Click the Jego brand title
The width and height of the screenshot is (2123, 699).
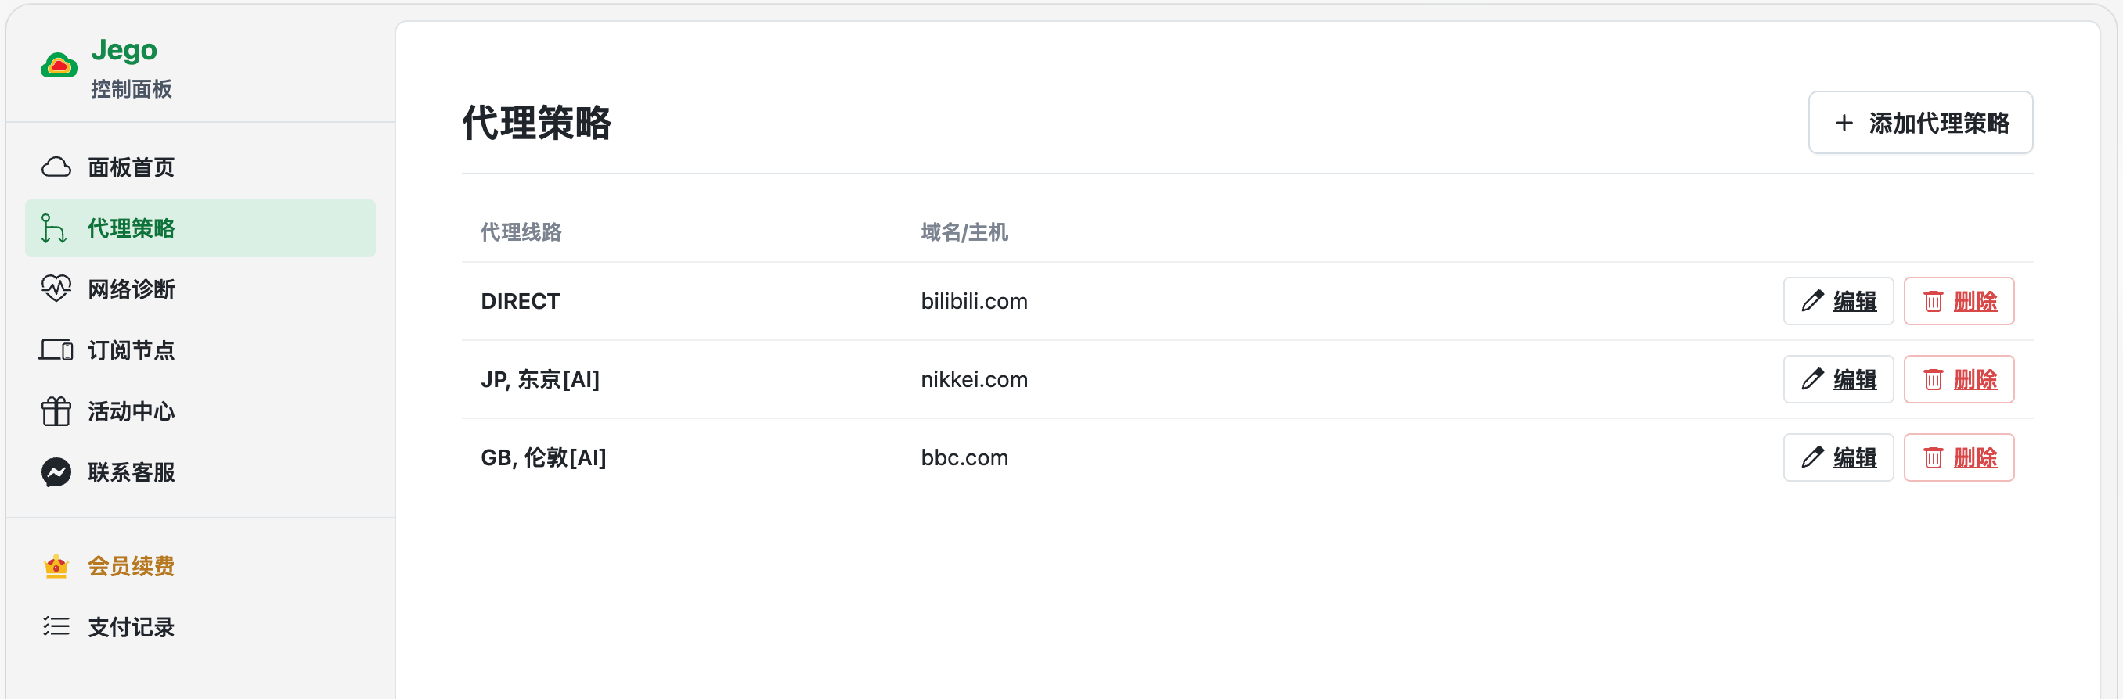coord(124,50)
